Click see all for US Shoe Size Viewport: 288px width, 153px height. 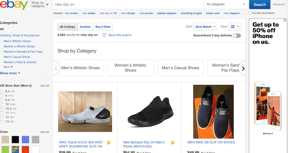[x=45, y=85]
